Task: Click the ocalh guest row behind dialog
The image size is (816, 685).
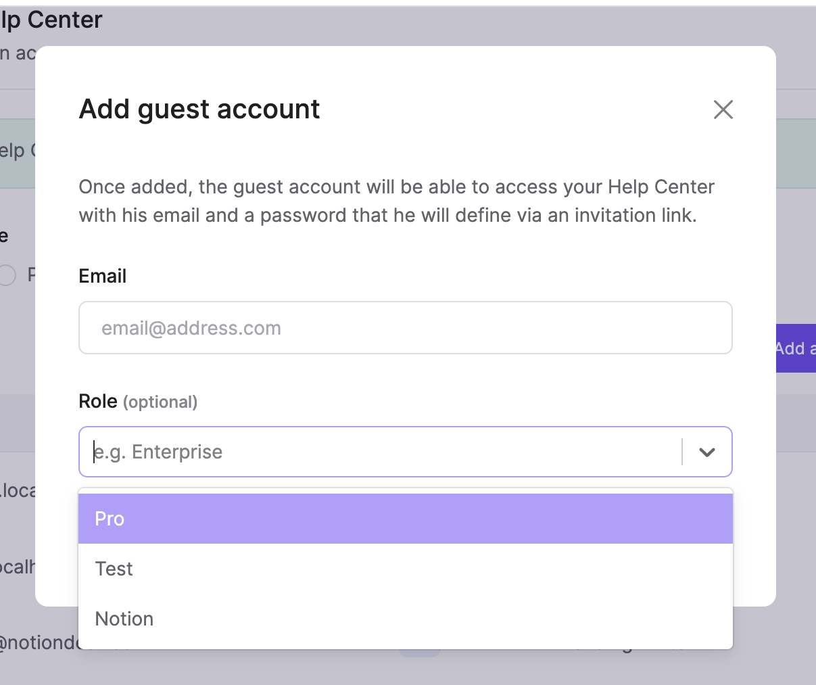Action: pos(18,567)
